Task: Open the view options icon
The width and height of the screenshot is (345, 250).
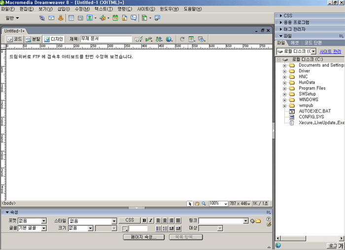Action: tap(192, 39)
